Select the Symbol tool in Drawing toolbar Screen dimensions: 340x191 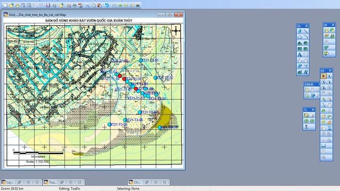pyautogui.click(x=300, y=31)
